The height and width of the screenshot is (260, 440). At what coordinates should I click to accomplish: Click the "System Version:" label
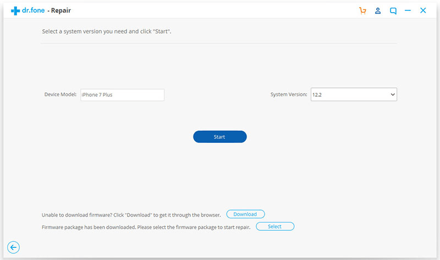[x=289, y=95]
